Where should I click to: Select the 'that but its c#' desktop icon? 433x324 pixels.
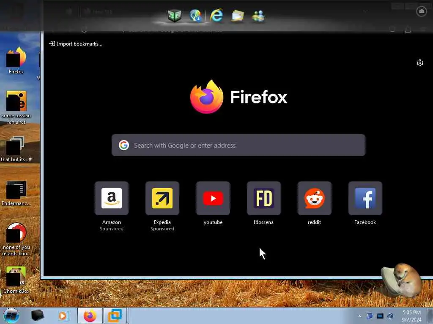[x=16, y=149]
